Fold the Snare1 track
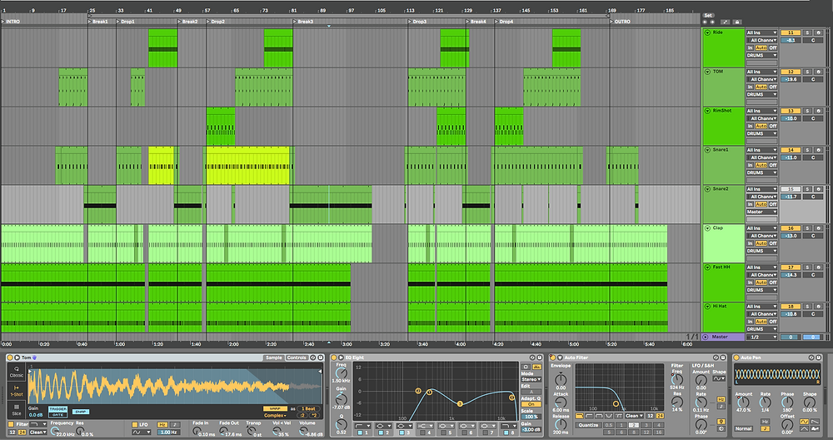The width and height of the screenshot is (833, 440). pos(707,150)
